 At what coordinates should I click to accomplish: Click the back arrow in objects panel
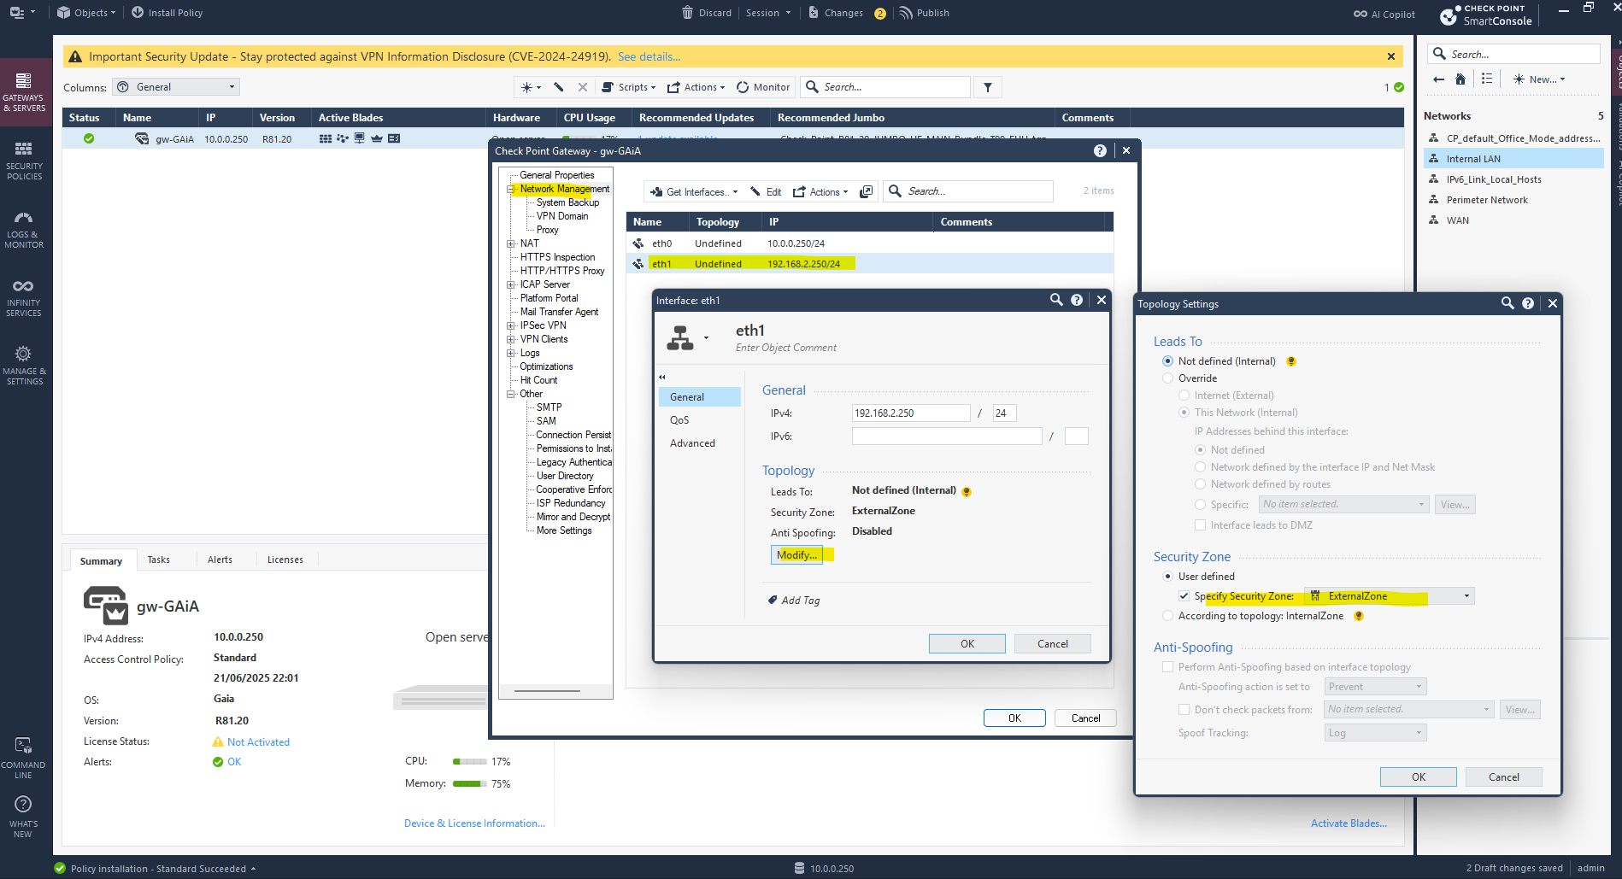(1439, 79)
